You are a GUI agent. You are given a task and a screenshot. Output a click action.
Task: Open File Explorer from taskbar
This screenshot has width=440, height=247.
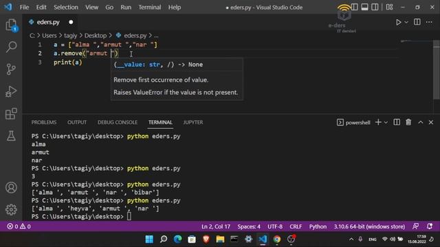220,239
